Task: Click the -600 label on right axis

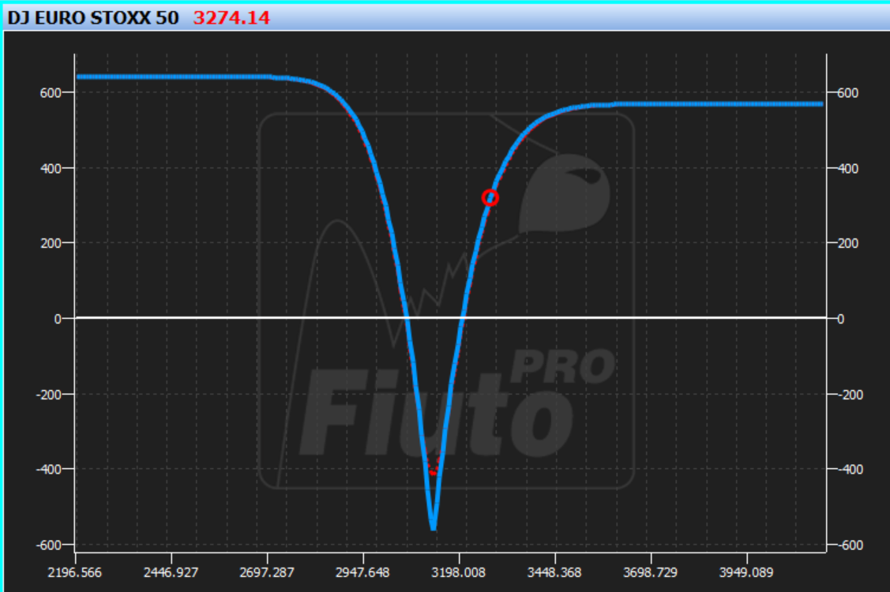Action: [x=851, y=545]
